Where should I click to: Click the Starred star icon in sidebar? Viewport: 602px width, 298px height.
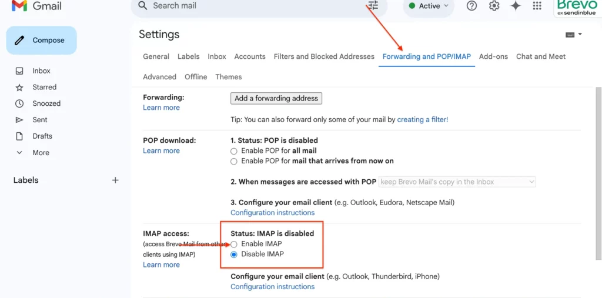pos(19,88)
